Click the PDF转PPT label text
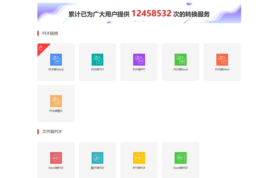The width and height of the screenshot is (280, 178). [139, 69]
